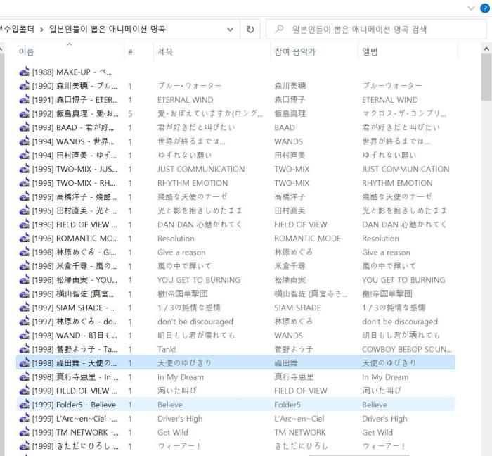
Task: Click the vertical scrollbar thumb
Action: click(486, 77)
